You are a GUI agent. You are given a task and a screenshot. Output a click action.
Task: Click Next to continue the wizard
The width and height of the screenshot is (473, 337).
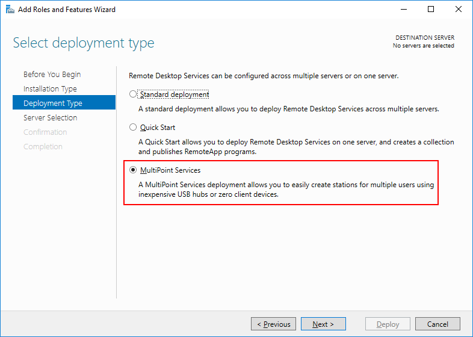[x=323, y=324]
